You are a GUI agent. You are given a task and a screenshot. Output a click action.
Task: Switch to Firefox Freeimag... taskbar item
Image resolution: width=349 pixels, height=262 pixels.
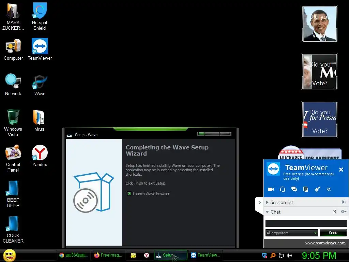click(108, 255)
